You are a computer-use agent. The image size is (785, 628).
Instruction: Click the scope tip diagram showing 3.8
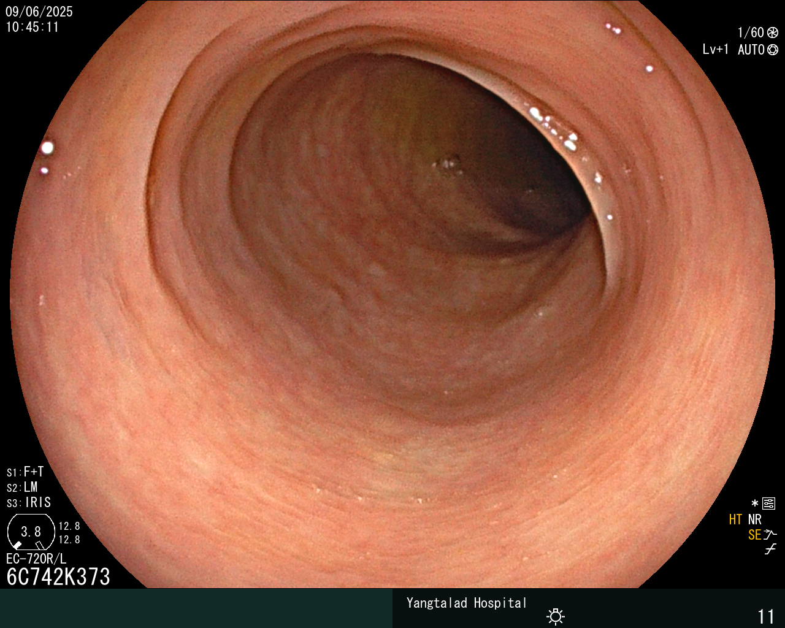coord(31,532)
